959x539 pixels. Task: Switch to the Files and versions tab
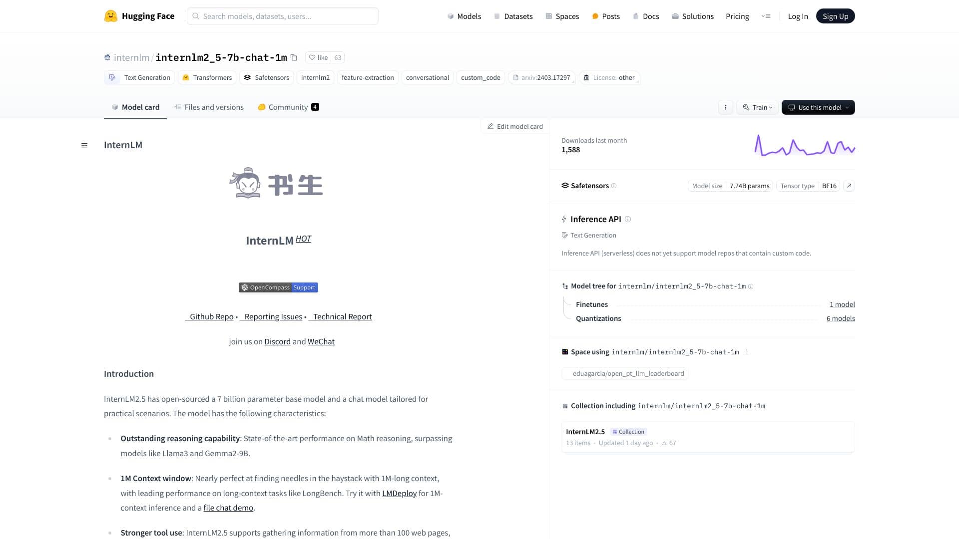click(x=214, y=107)
